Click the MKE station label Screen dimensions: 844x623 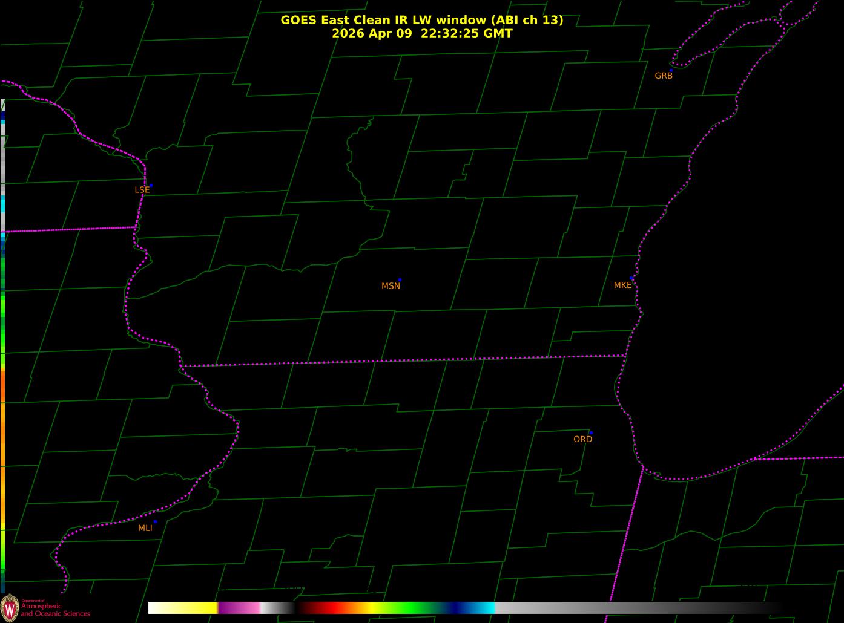622,285
